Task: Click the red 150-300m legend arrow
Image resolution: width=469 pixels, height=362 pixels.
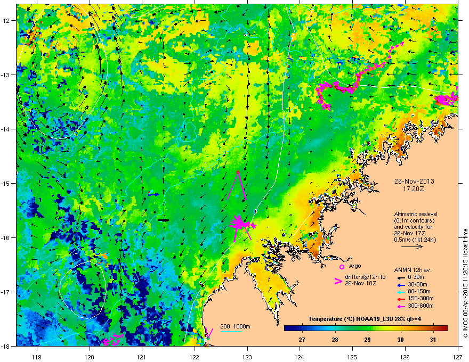Action: (x=400, y=299)
